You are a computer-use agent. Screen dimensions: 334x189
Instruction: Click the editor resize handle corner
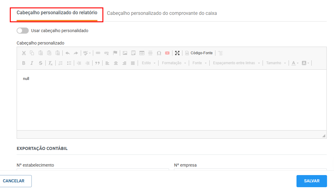[324, 136]
